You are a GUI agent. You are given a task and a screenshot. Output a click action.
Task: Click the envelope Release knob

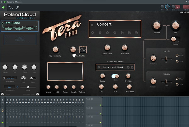(82, 87)
